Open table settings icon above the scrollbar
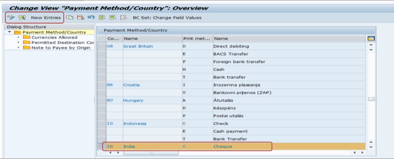This screenshot has width=394, height=159. (371, 38)
